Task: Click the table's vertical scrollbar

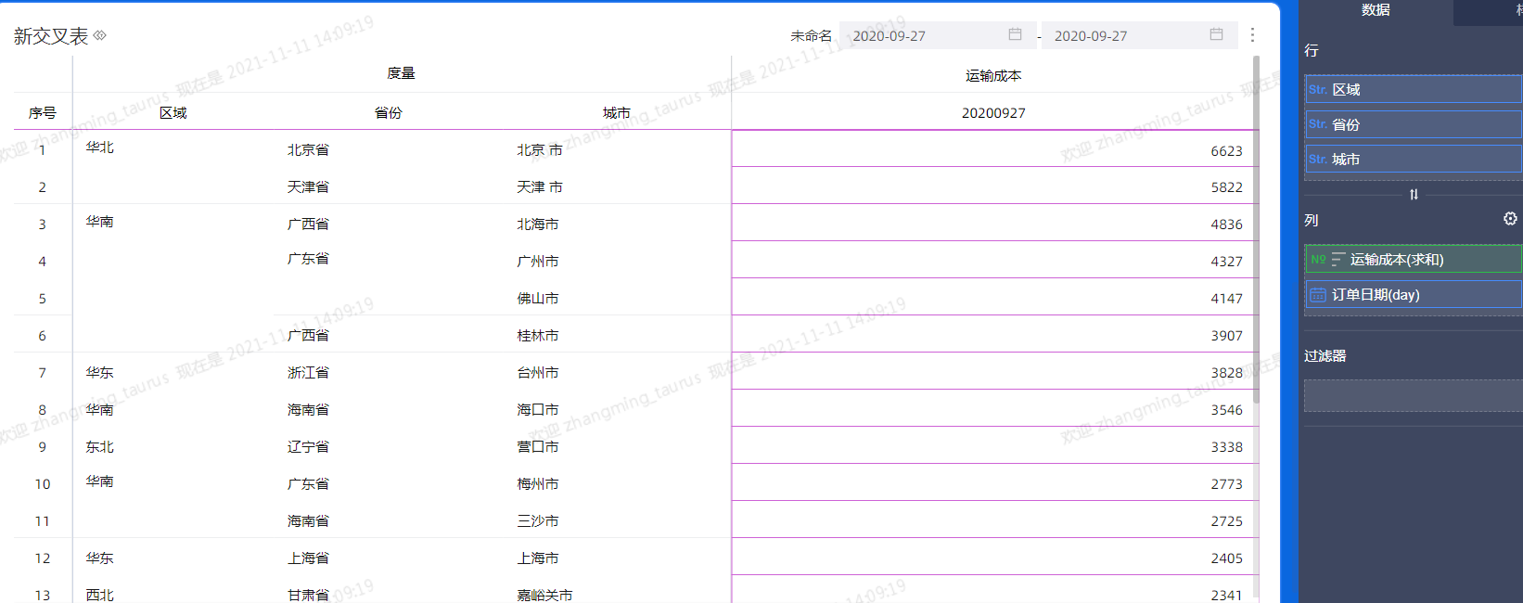Action: (x=1256, y=232)
